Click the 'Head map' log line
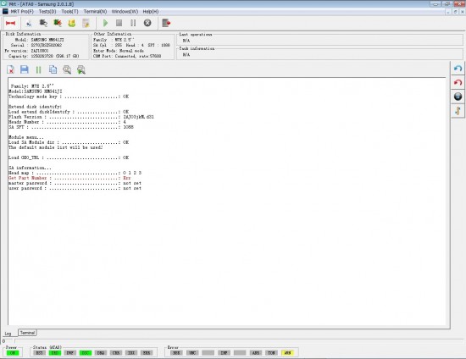Screen dimensions: 466x359 pos(75,173)
